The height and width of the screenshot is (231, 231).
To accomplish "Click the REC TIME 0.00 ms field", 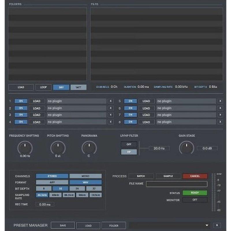I will (x=45, y=204).
